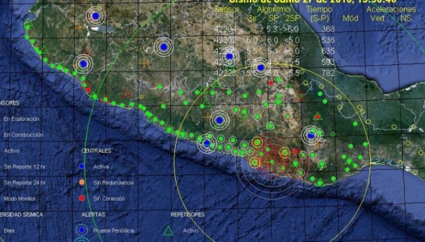Select the blue central marker beside the lake
This screenshot has width=425, height=242.
95,16
